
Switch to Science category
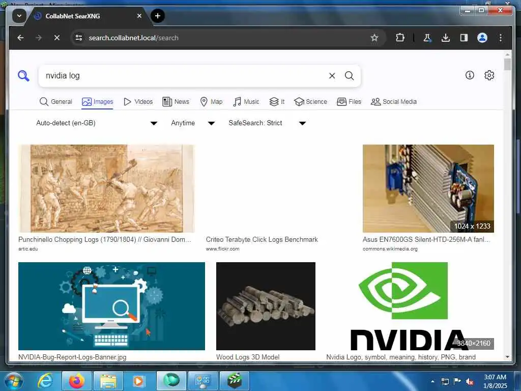click(x=311, y=102)
